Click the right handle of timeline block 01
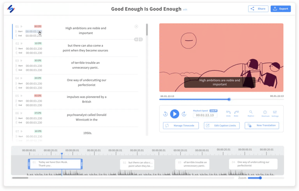This screenshot has height=191, width=299. pyautogui.click(x=82, y=164)
